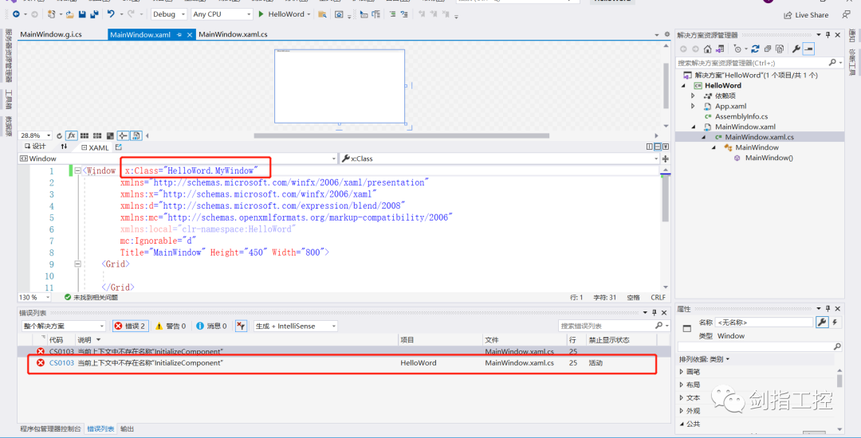Click the single Save floppy icon
The image size is (861, 438).
click(x=82, y=14)
